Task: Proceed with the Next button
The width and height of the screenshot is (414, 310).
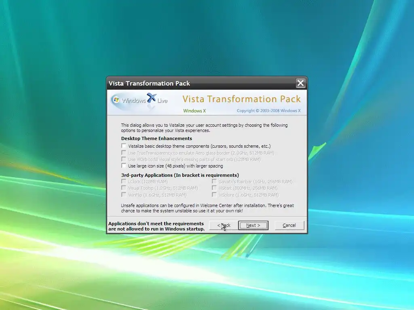Action: 253,225
